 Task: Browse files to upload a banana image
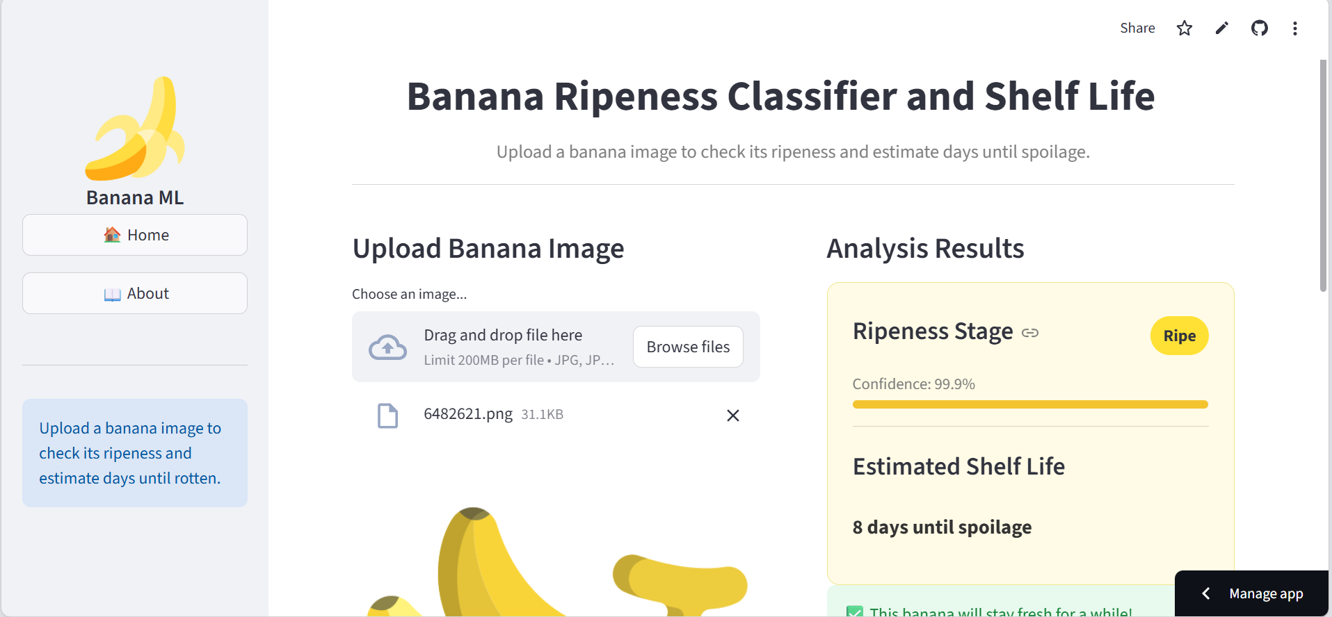click(x=687, y=346)
